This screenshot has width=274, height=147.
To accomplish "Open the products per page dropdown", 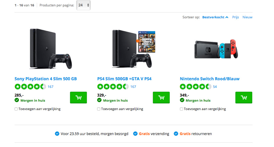I will tap(84, 5).
